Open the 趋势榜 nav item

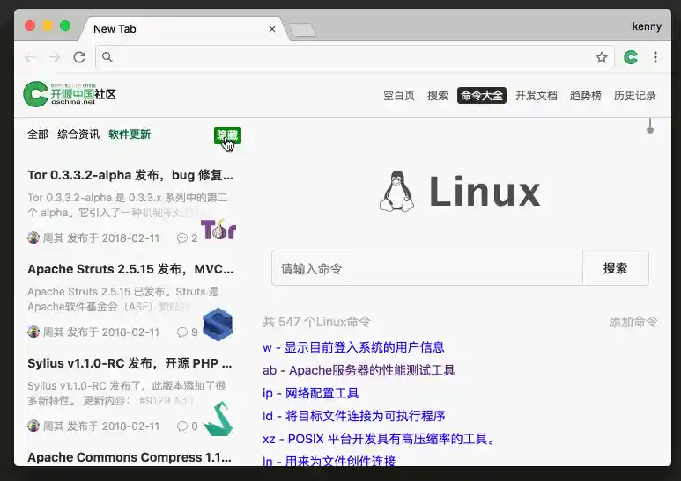tap(586, 95)
